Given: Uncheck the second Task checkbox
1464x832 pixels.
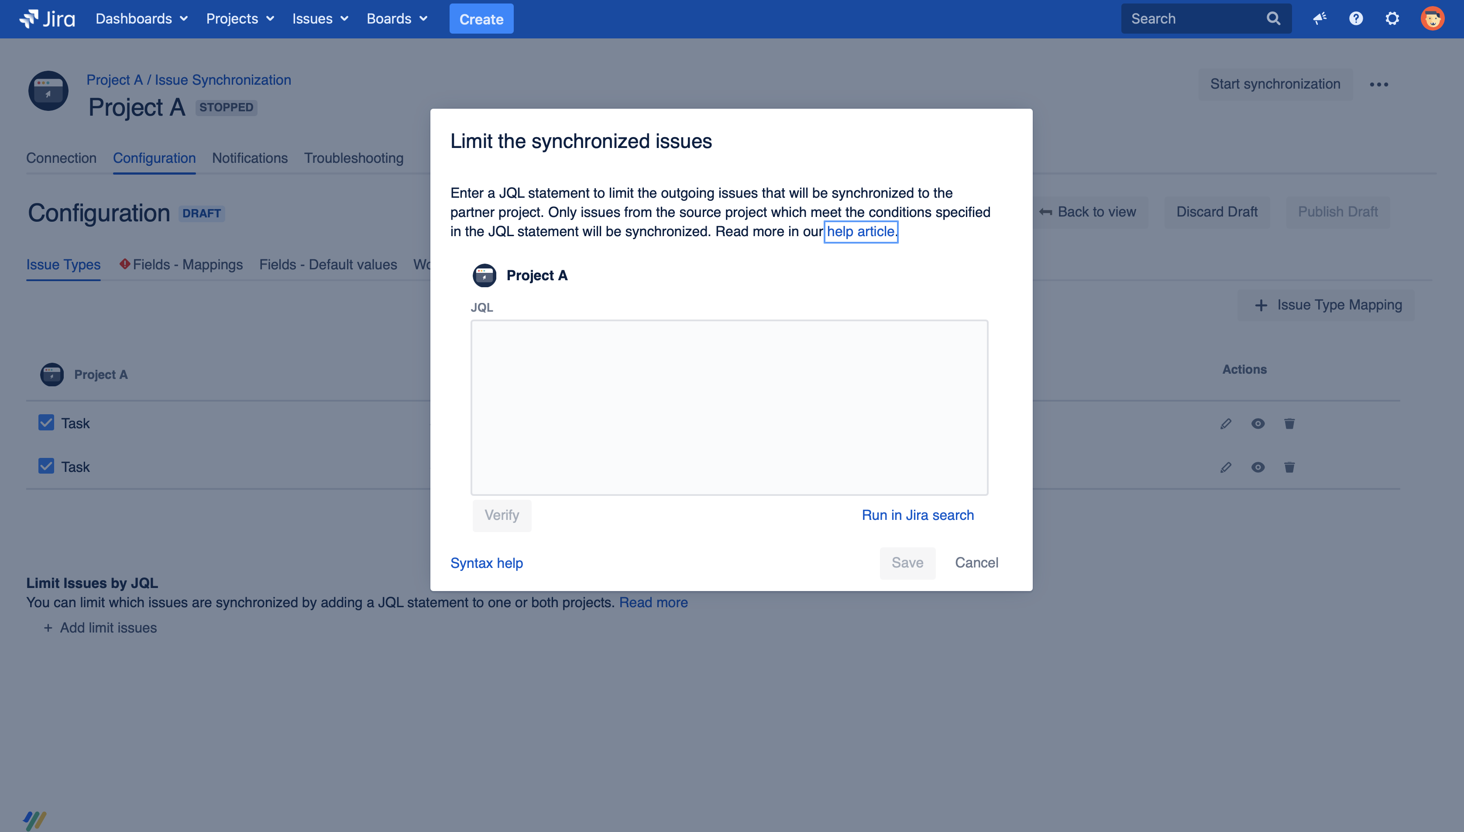Looking at the screenshot, I should (46, 466).
